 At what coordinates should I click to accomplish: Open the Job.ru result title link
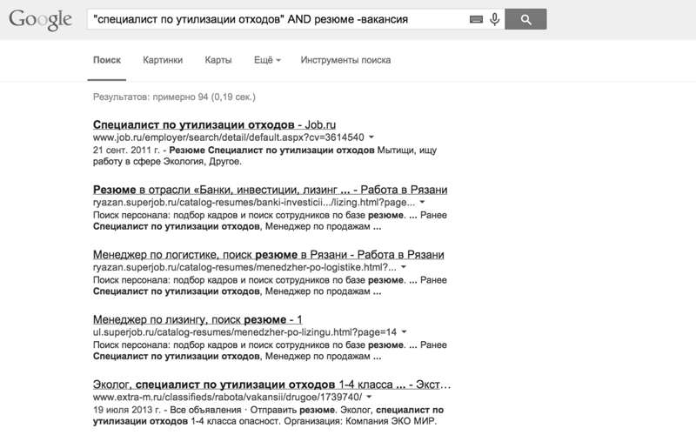coord(216,124)
